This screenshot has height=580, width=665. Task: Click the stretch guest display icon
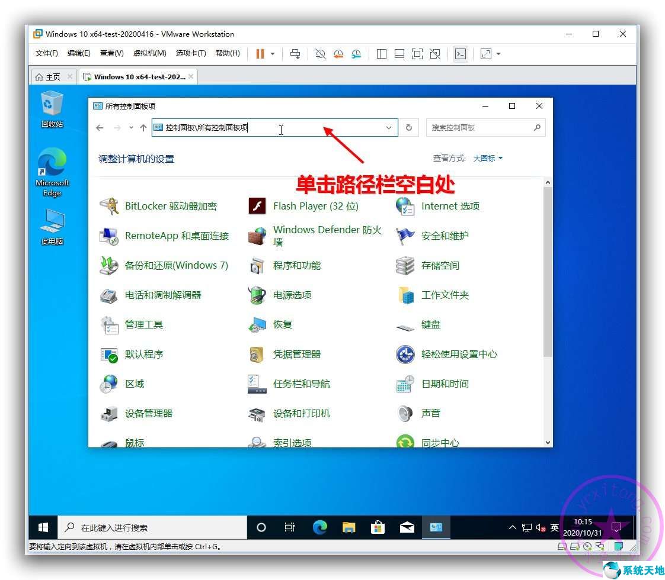[x=485, y=54]
